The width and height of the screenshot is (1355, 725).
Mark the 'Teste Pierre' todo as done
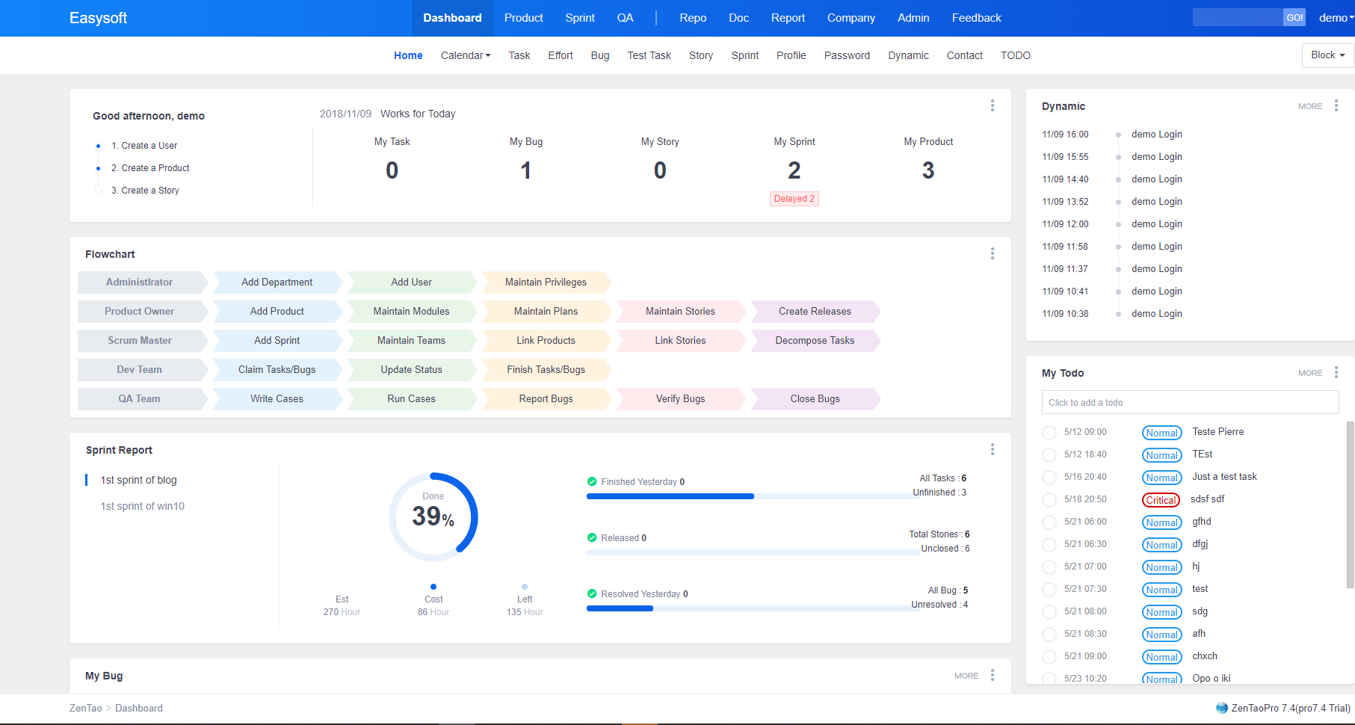[1049, 432]
